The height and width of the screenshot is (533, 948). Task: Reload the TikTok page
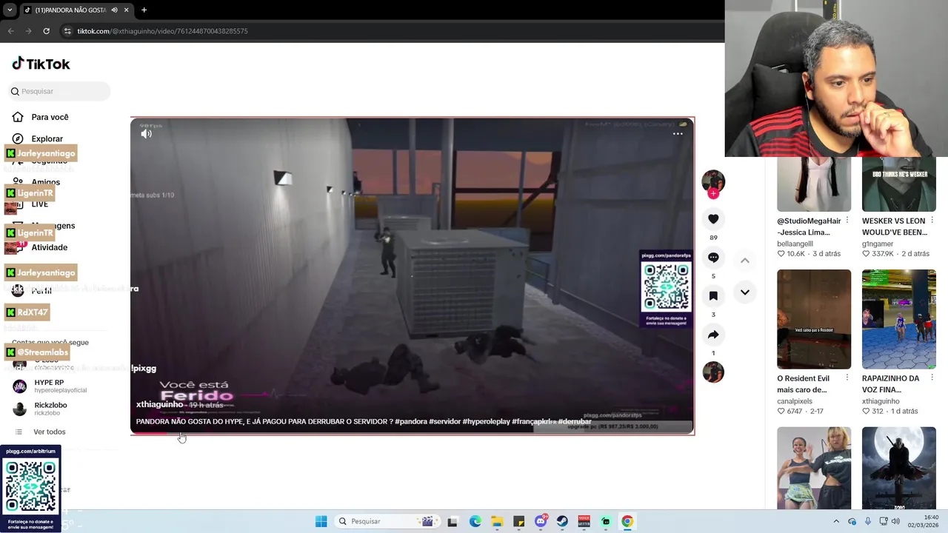click(x=46, y=31)
